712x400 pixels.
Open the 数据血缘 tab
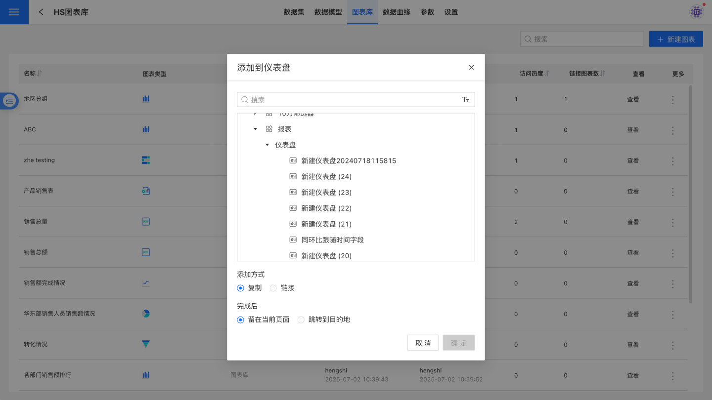[397, 12]
